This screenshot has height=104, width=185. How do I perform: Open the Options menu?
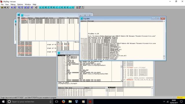(20, 5)
